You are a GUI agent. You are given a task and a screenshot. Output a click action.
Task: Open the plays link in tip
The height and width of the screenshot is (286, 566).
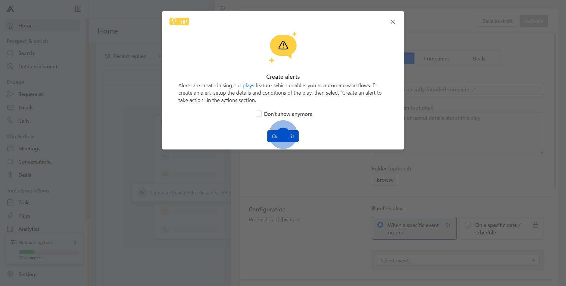click(x=248, y=86)
